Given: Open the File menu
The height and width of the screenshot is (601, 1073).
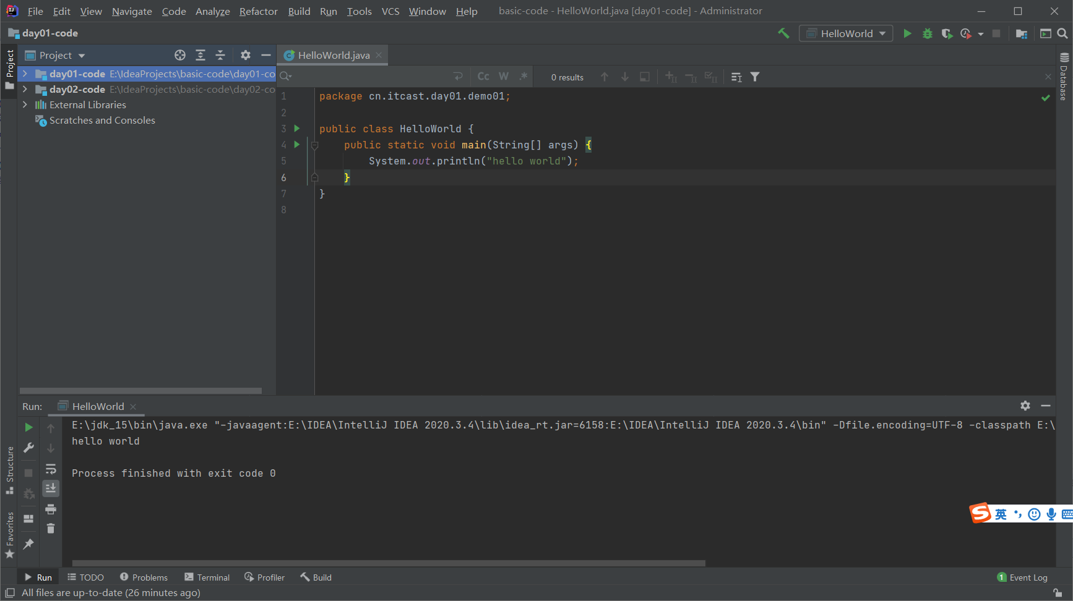Looking at the screenshot, I should click(x=35, y=11).
